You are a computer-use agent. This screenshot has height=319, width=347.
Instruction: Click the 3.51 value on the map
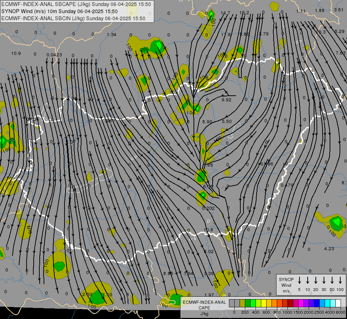(339, 10)
